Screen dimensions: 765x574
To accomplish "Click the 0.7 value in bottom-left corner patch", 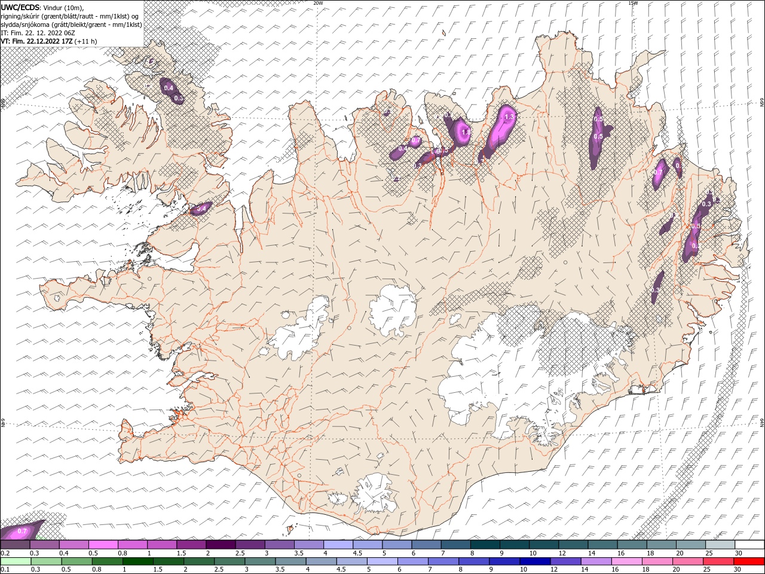I will coord(22,531).
